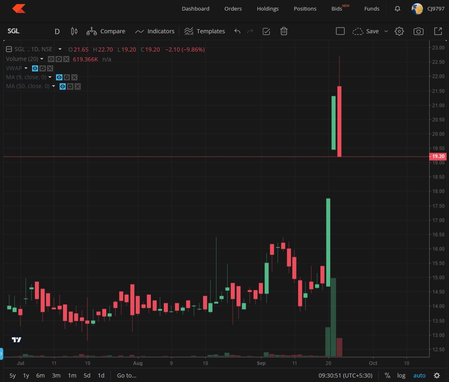Click the checkmark drawing-mode icon
The image size is (449, 382).
pyautogui.click(x=266, y=31)
